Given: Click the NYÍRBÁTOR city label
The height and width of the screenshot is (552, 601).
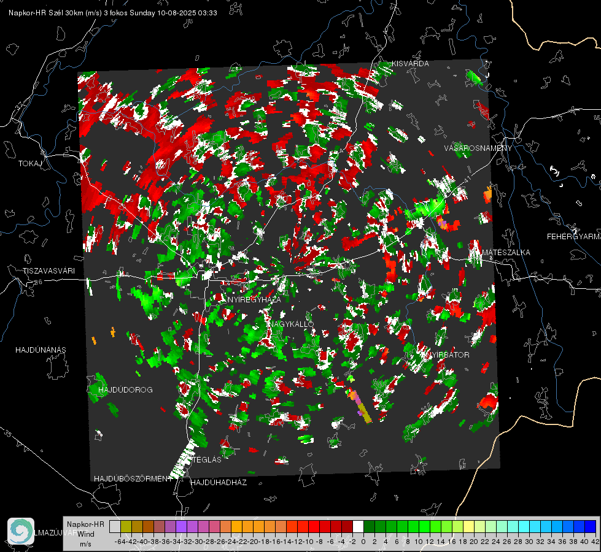Looking at the screenshot, I should pos(448,355).
